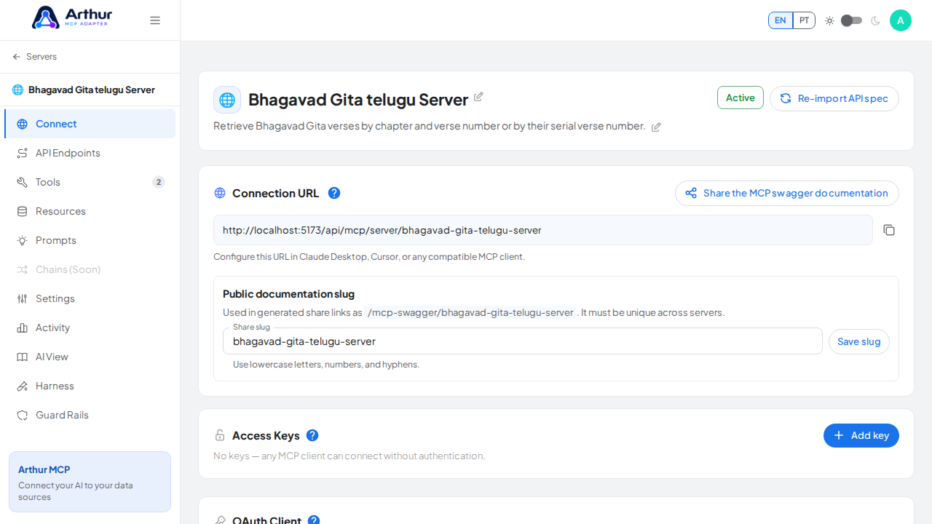This screenshot has height=524, width=932.
Task: Click the server globe icon in header card
Action: click(x=227, y=100)
